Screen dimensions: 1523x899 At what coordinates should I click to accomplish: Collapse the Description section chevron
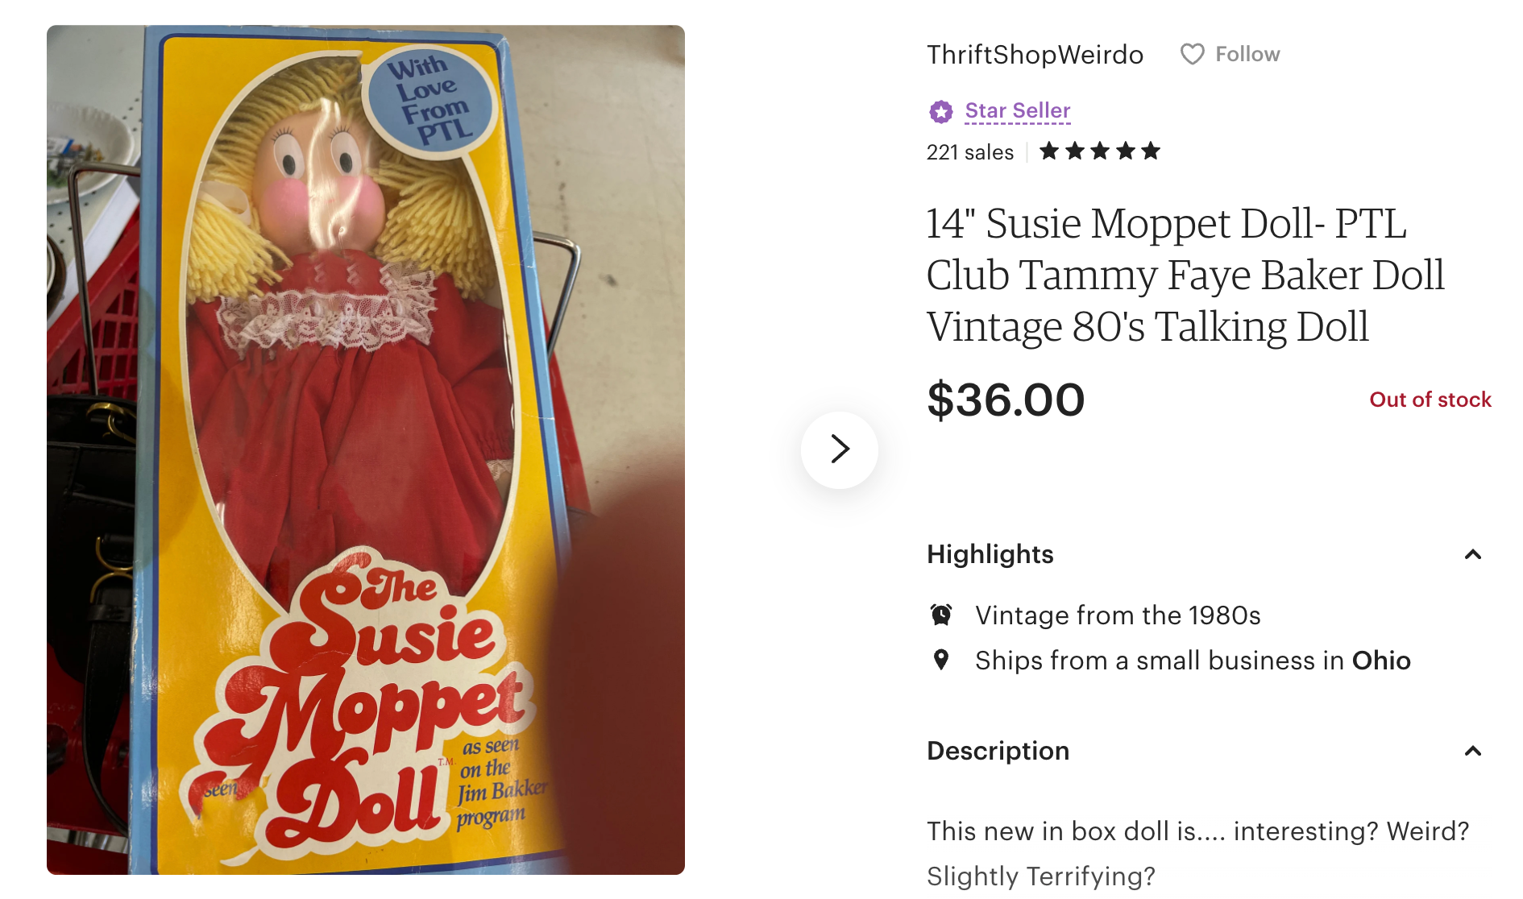tap(1473, 751)
